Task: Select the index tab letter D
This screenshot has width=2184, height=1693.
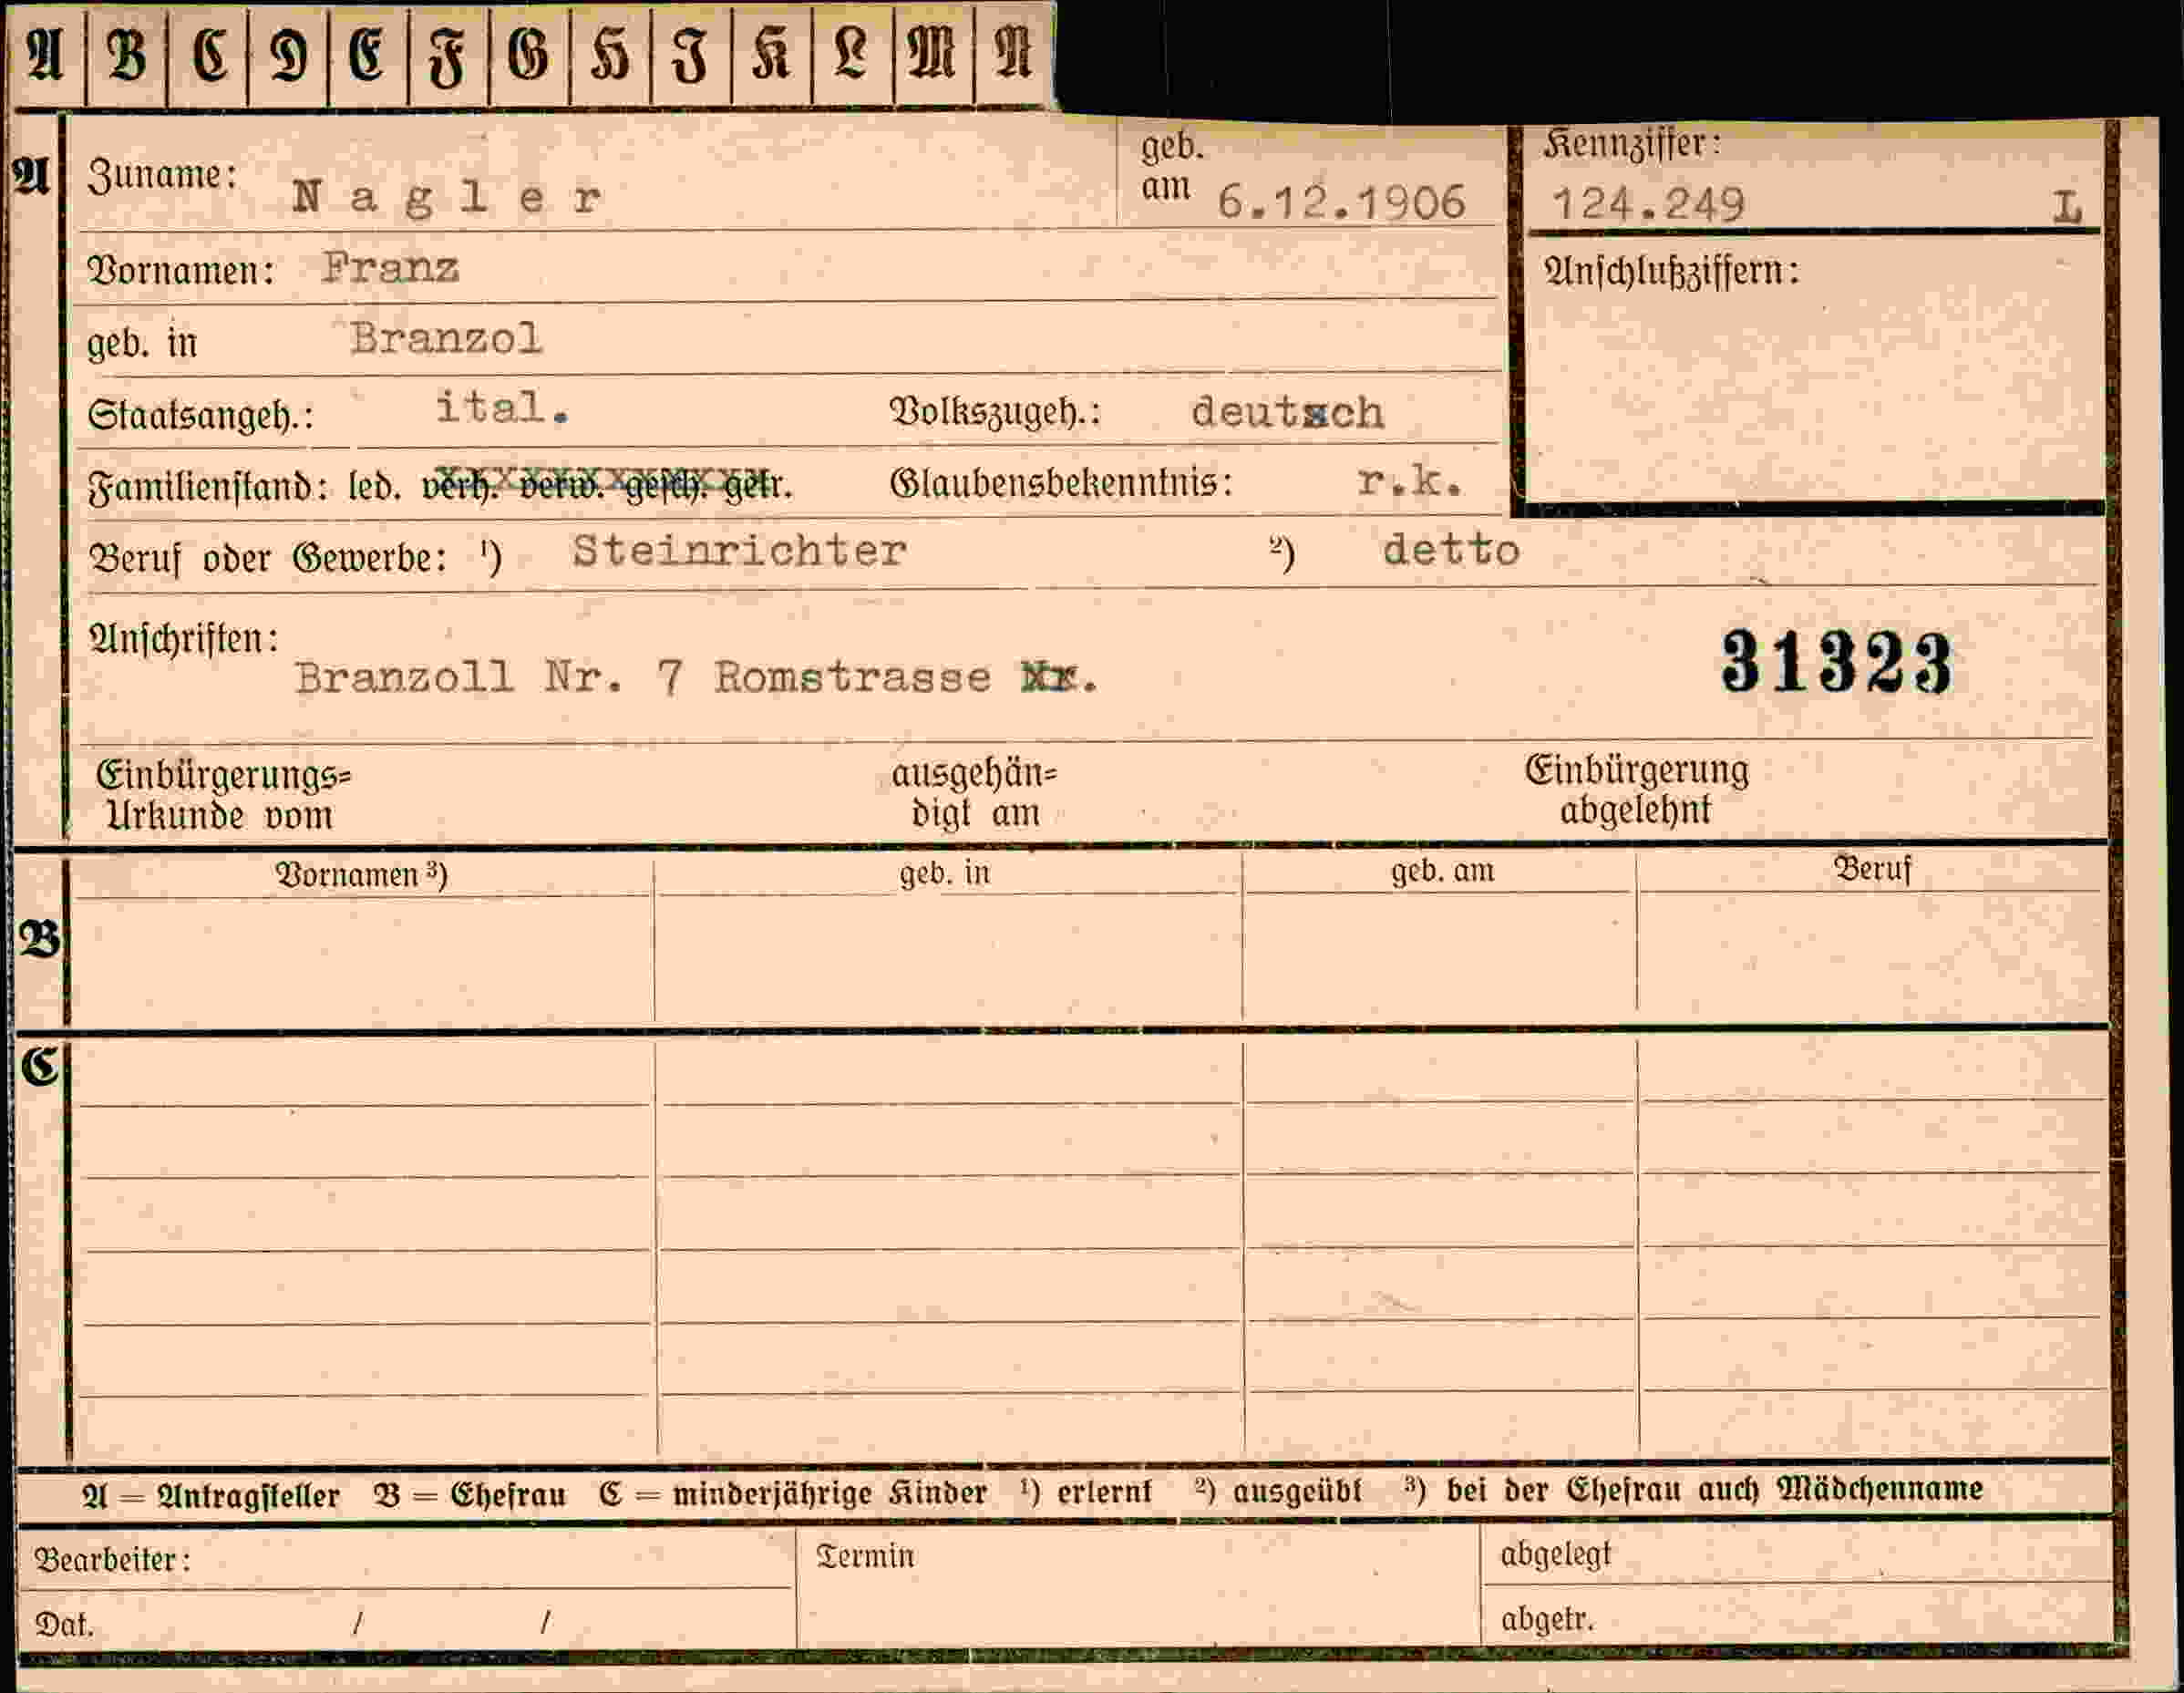Action: pyautogui.click(x=289, y=54)
